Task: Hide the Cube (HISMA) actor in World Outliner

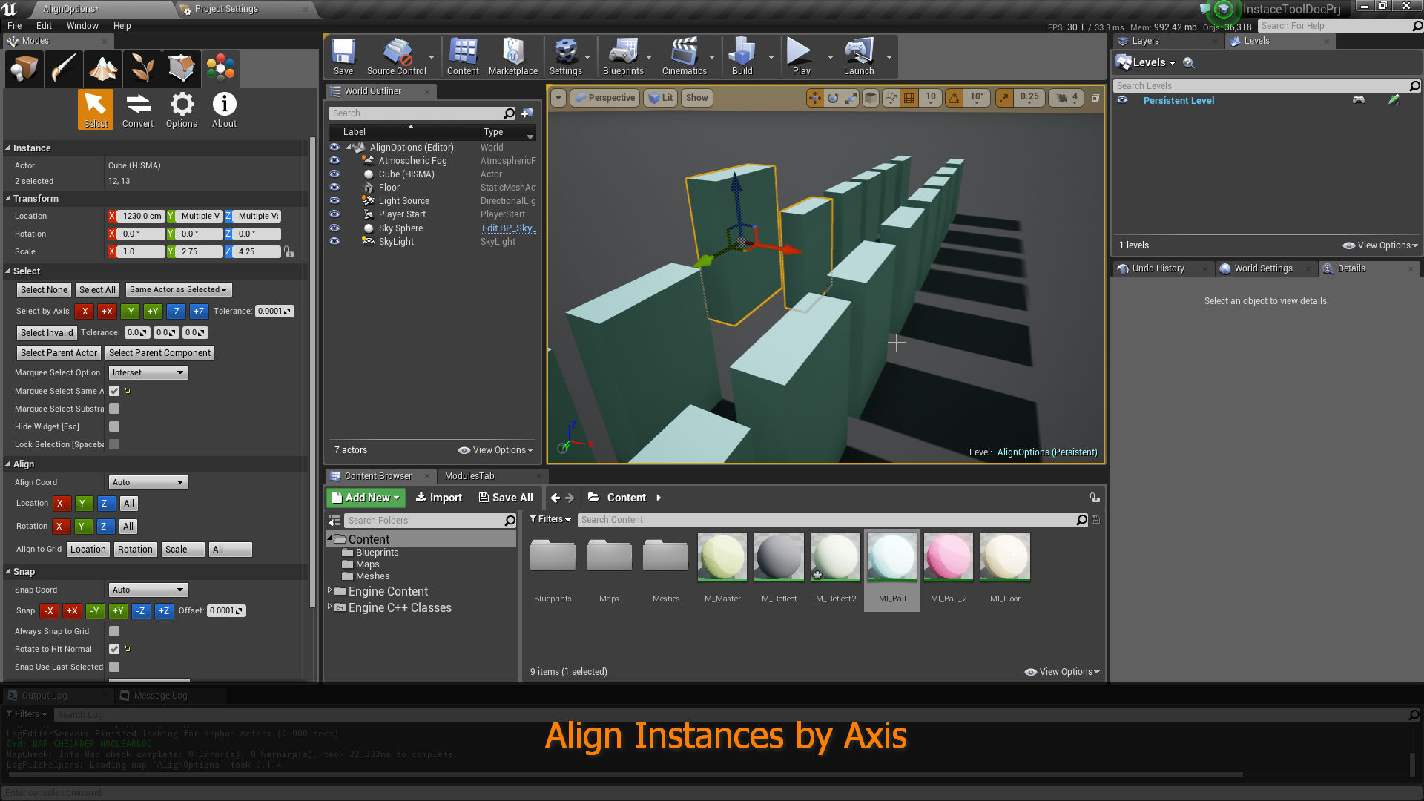Action: (x=334, y=174)
